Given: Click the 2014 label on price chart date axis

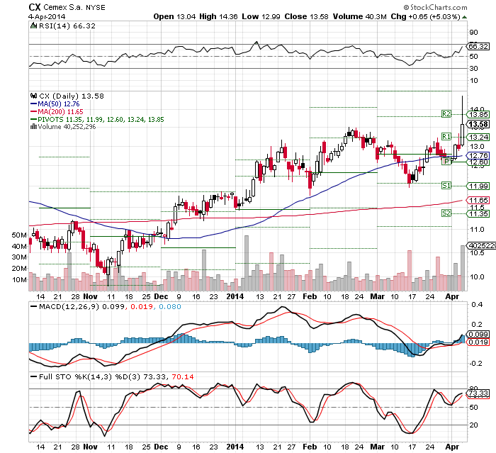Looking at the screenshot, I should coord(235,296).
